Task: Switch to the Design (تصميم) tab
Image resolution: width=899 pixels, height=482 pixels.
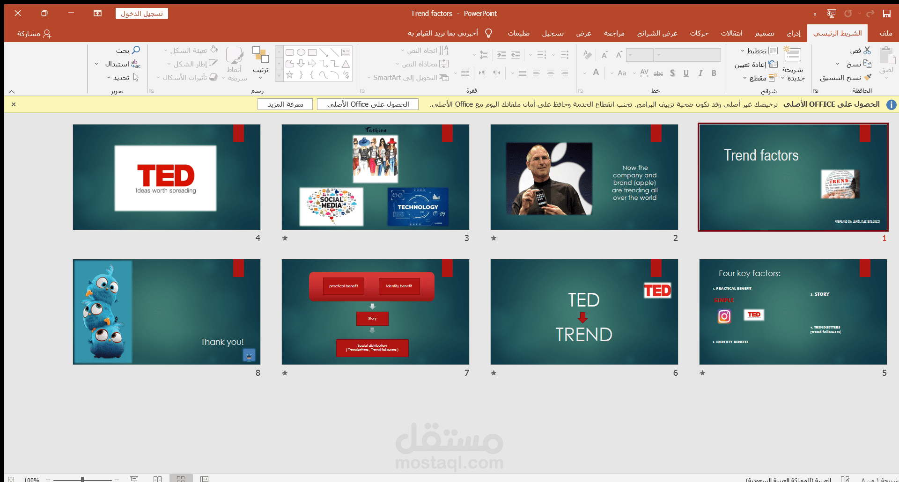Action: [x=765, y=33]
